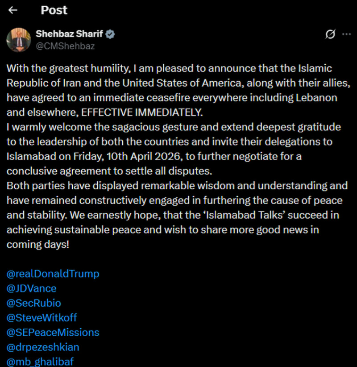The image size is (357, 367).
Task: Open Shehbaz Sharif's profile picture
Action: point(18,40)
